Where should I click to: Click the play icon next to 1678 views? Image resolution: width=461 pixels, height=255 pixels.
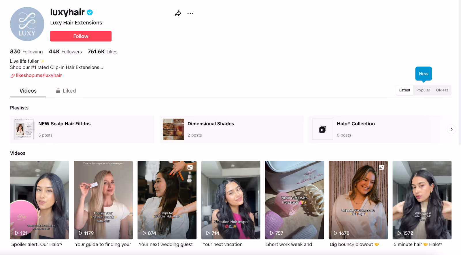[336, 233]
